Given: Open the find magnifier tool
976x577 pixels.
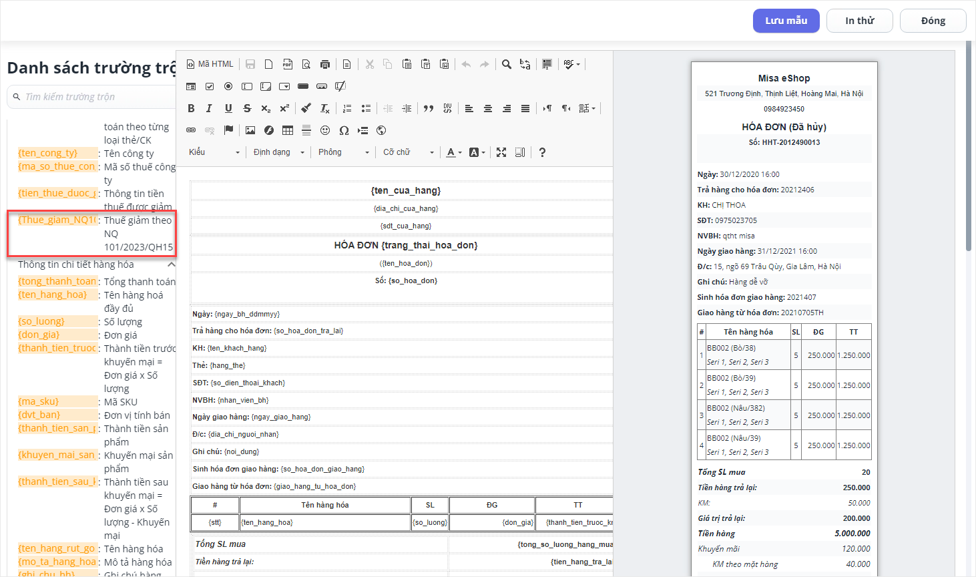Looking at the screenshot, I should point(507,64).
